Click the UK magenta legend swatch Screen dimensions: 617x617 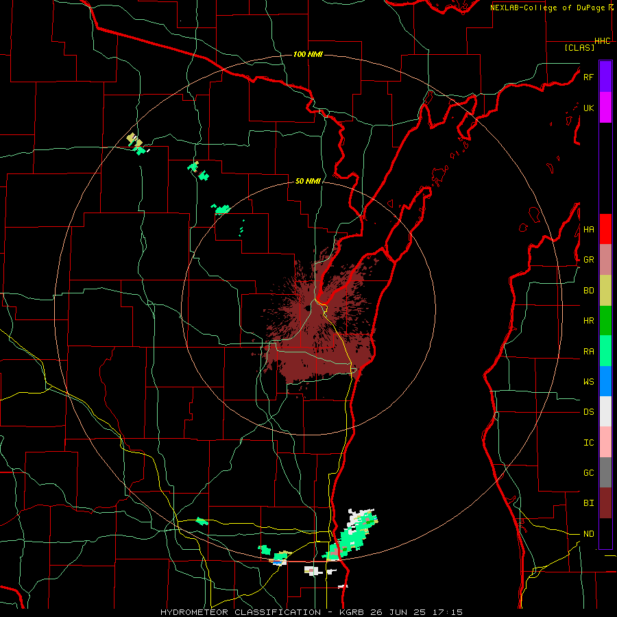click(605, 108)
